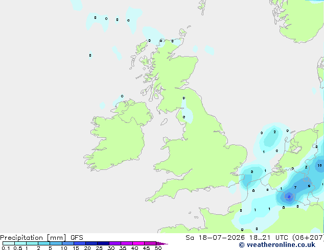Click the map value "7" over Belgium
Screen dimensions: 324x250
[295, 188]
